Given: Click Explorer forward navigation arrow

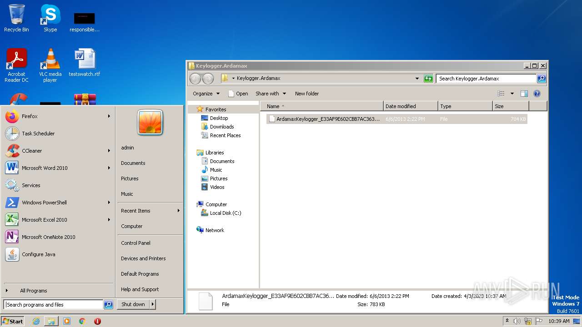Looking at the screenshot, I should tap(208, 79).
